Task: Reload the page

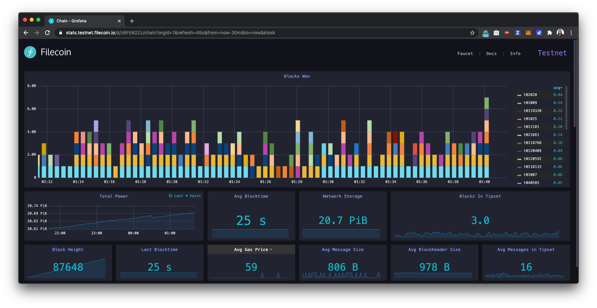Action: click(47, 33)
